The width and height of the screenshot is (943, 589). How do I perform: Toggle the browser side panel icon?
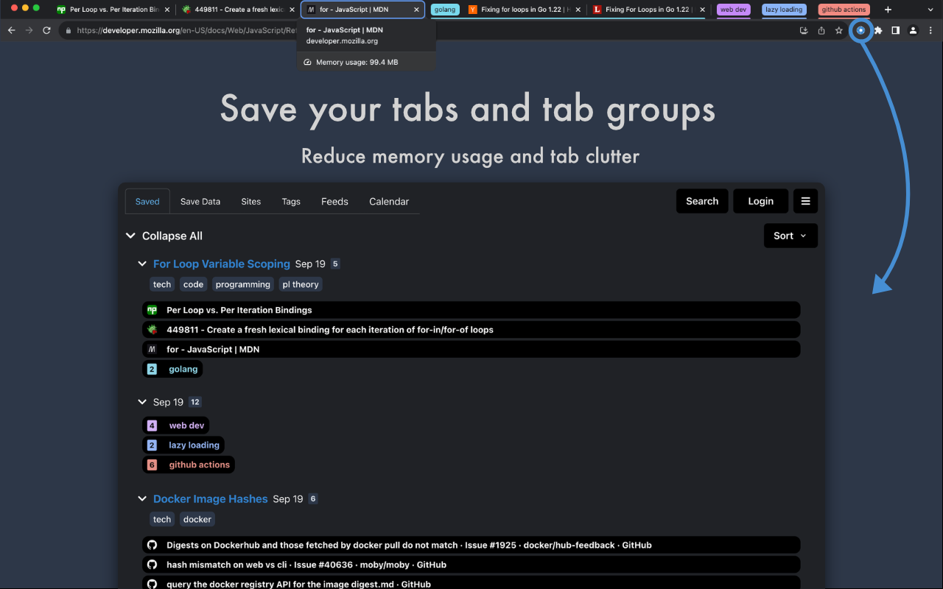point(895,30)
